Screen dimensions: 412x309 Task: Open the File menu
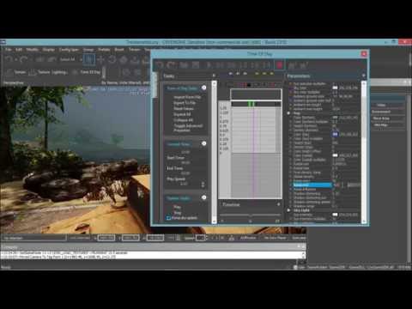[x=9, y=50]
